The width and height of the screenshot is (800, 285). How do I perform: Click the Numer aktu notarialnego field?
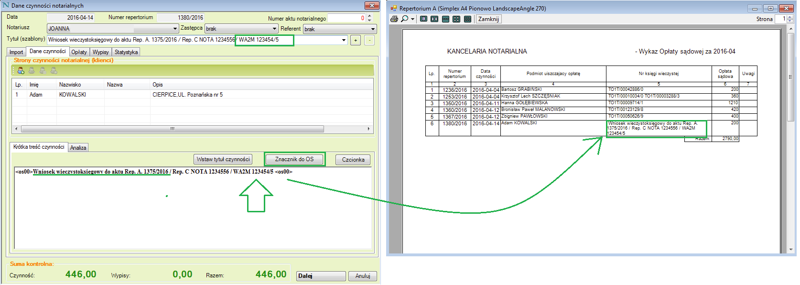[346, 18]
